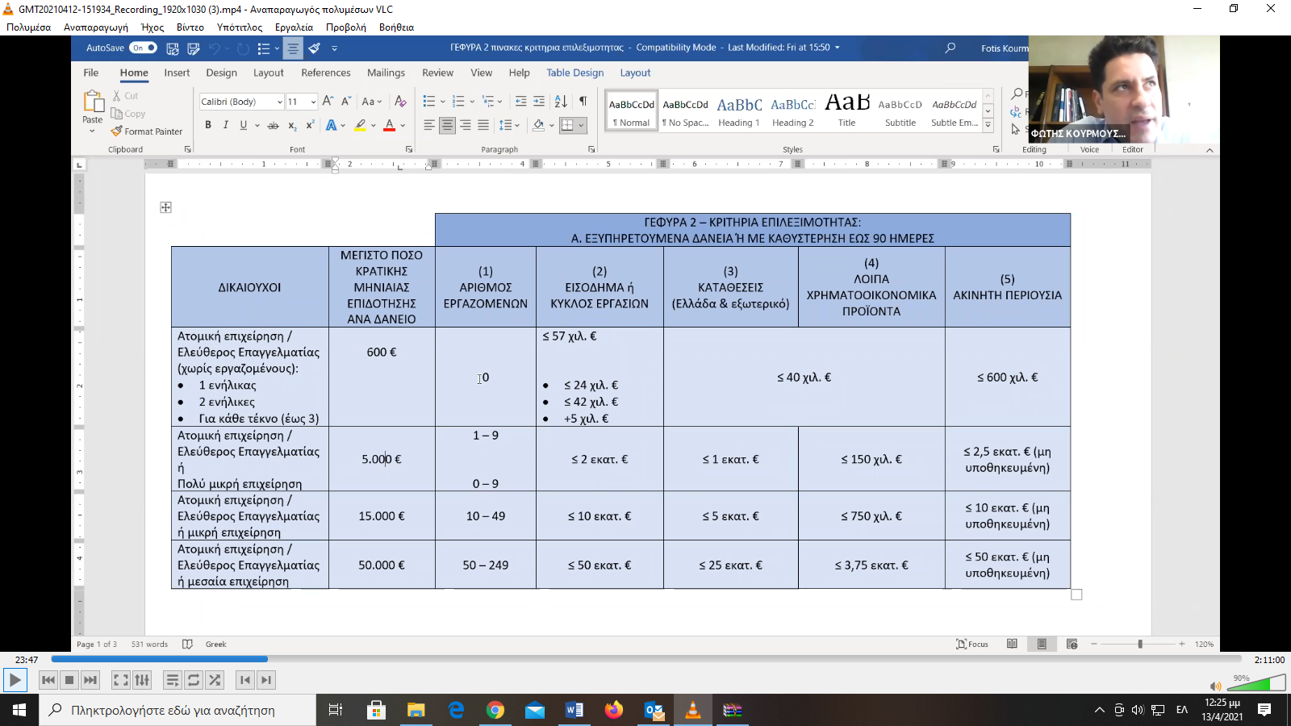Click the VLC video seek bar
Screen dimensions: 1291x726
tap(645, 659)
